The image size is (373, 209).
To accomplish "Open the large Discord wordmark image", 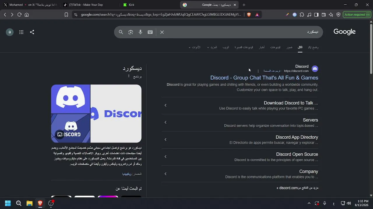I will tap(116, 113).
